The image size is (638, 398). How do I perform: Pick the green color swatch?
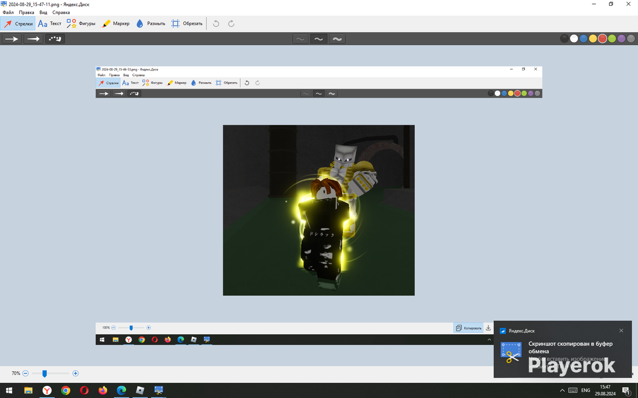point(612,39)
